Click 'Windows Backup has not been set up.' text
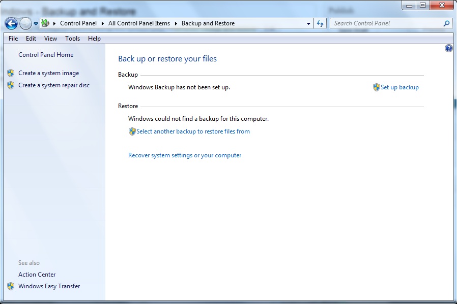The image size is (457, 304). click(x=179, y=87)
